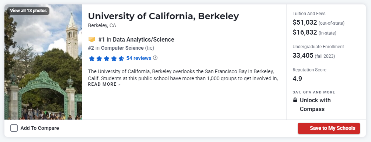The width and height of the screenshot is (371, 142).
Task: Click the Add To Compare label
Action: (40, 128)
